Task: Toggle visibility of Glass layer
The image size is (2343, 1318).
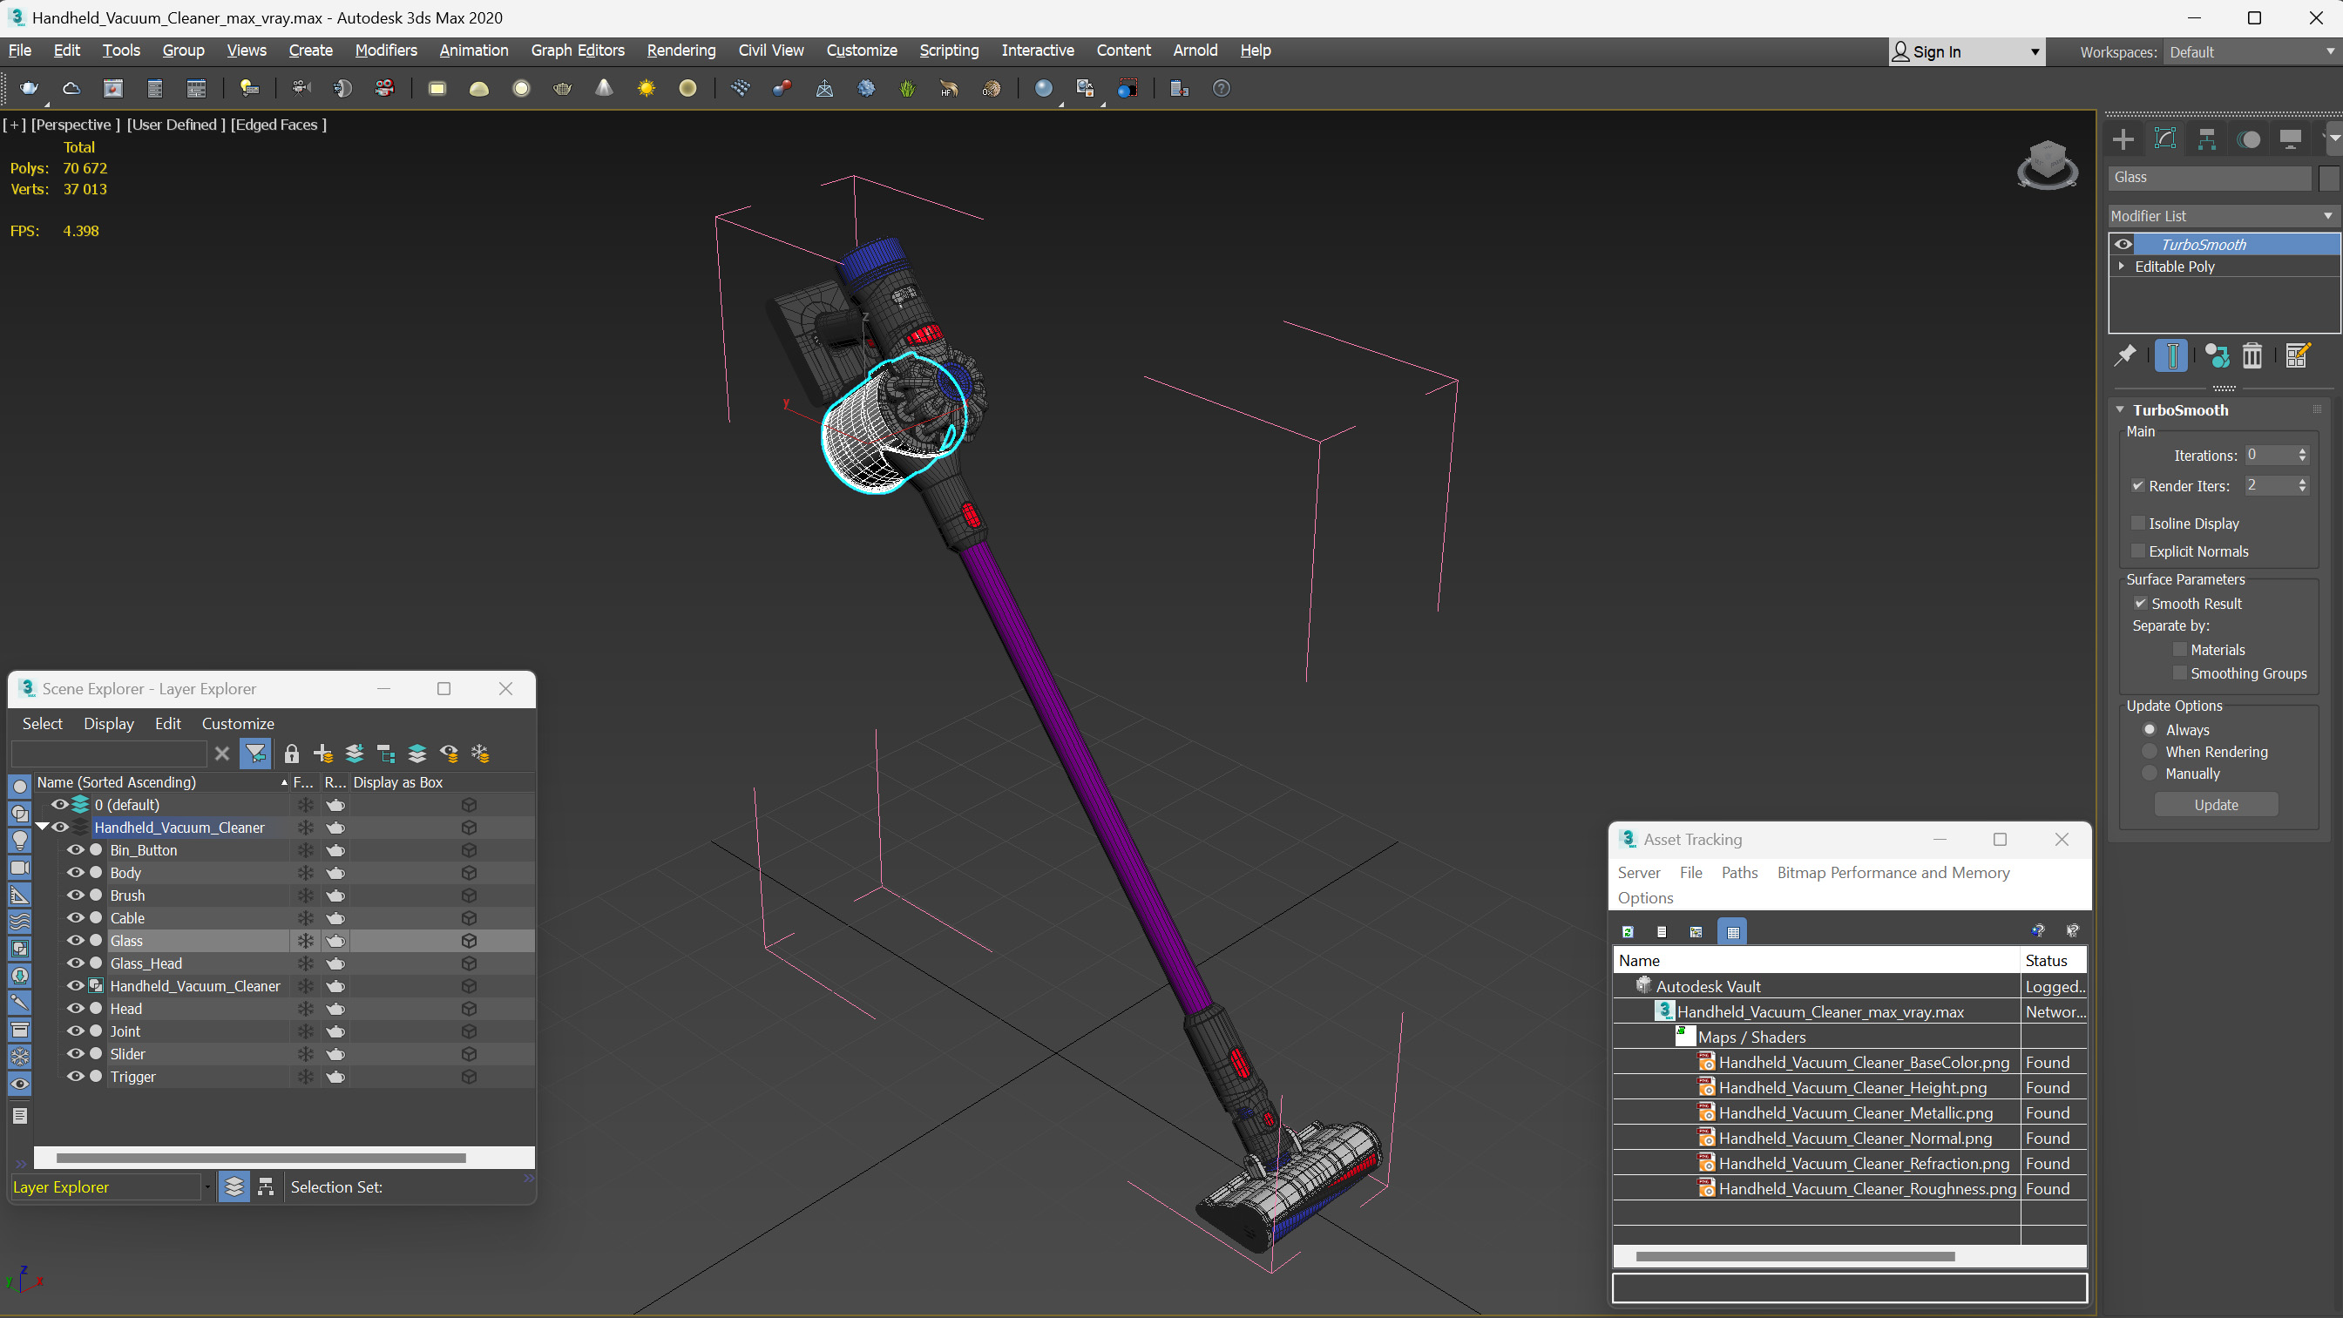Action: [x=76, y=940]
